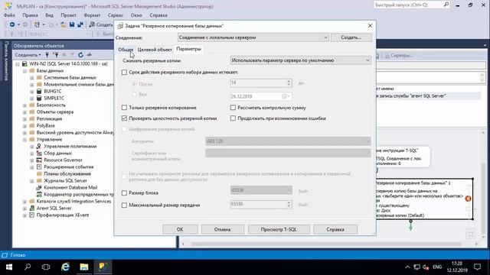
Task: Select Журналы SQL Server tree item
Action: click(65, 180)
